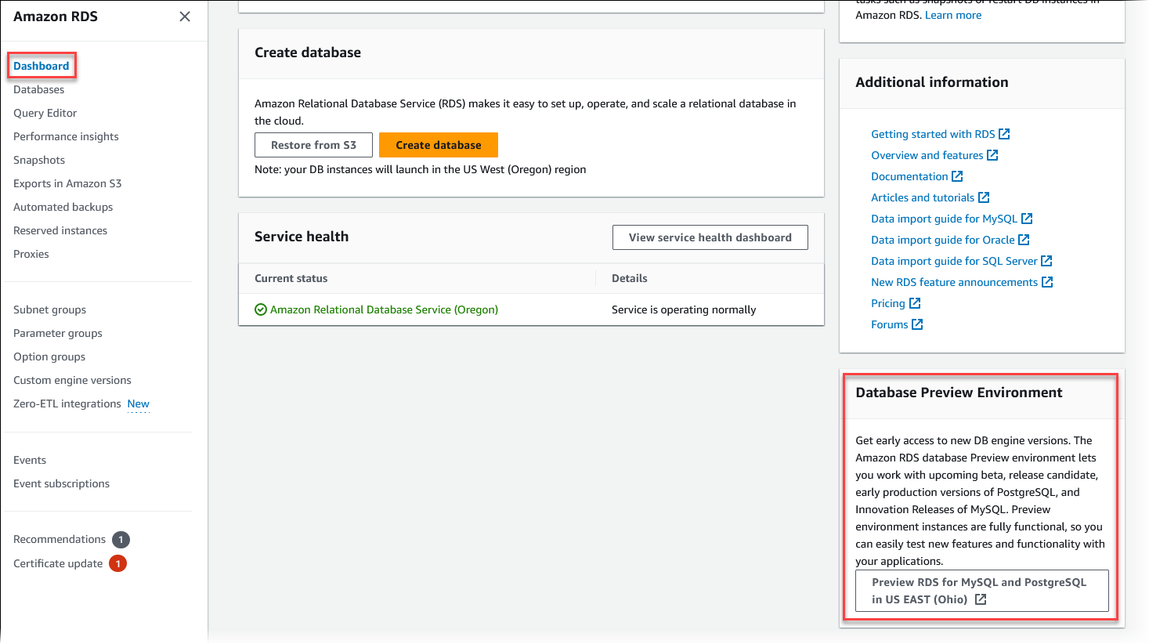Click the New label next to Zero-ETL integrations

pos(138,403)
